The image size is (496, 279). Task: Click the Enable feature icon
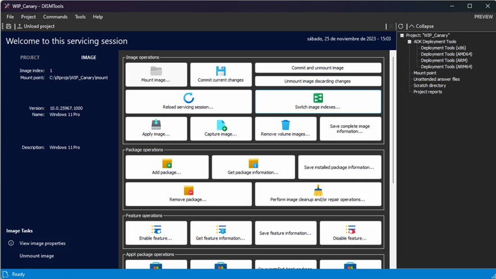pyautogui.click(x=156, y=229)
